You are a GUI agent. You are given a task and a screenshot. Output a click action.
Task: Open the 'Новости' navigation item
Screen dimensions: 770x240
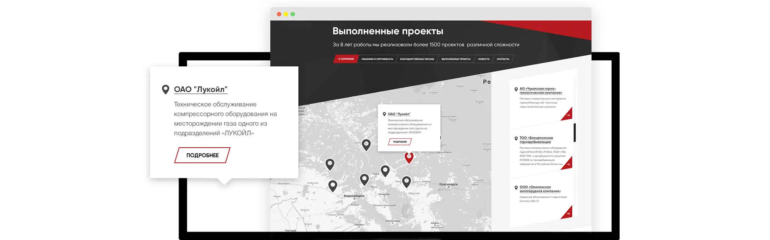(484, 59)
